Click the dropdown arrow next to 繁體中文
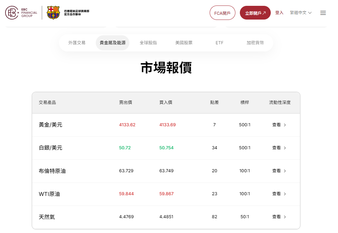The height and width of the screenshot is (233, 338). (310, 12)
